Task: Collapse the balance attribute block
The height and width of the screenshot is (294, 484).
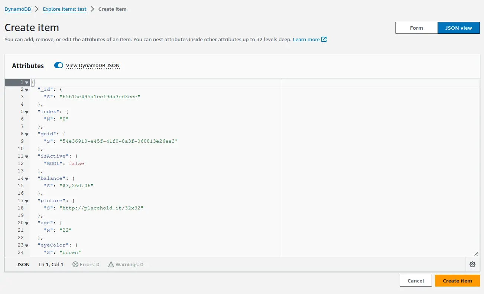Action: tap(26, 178)
